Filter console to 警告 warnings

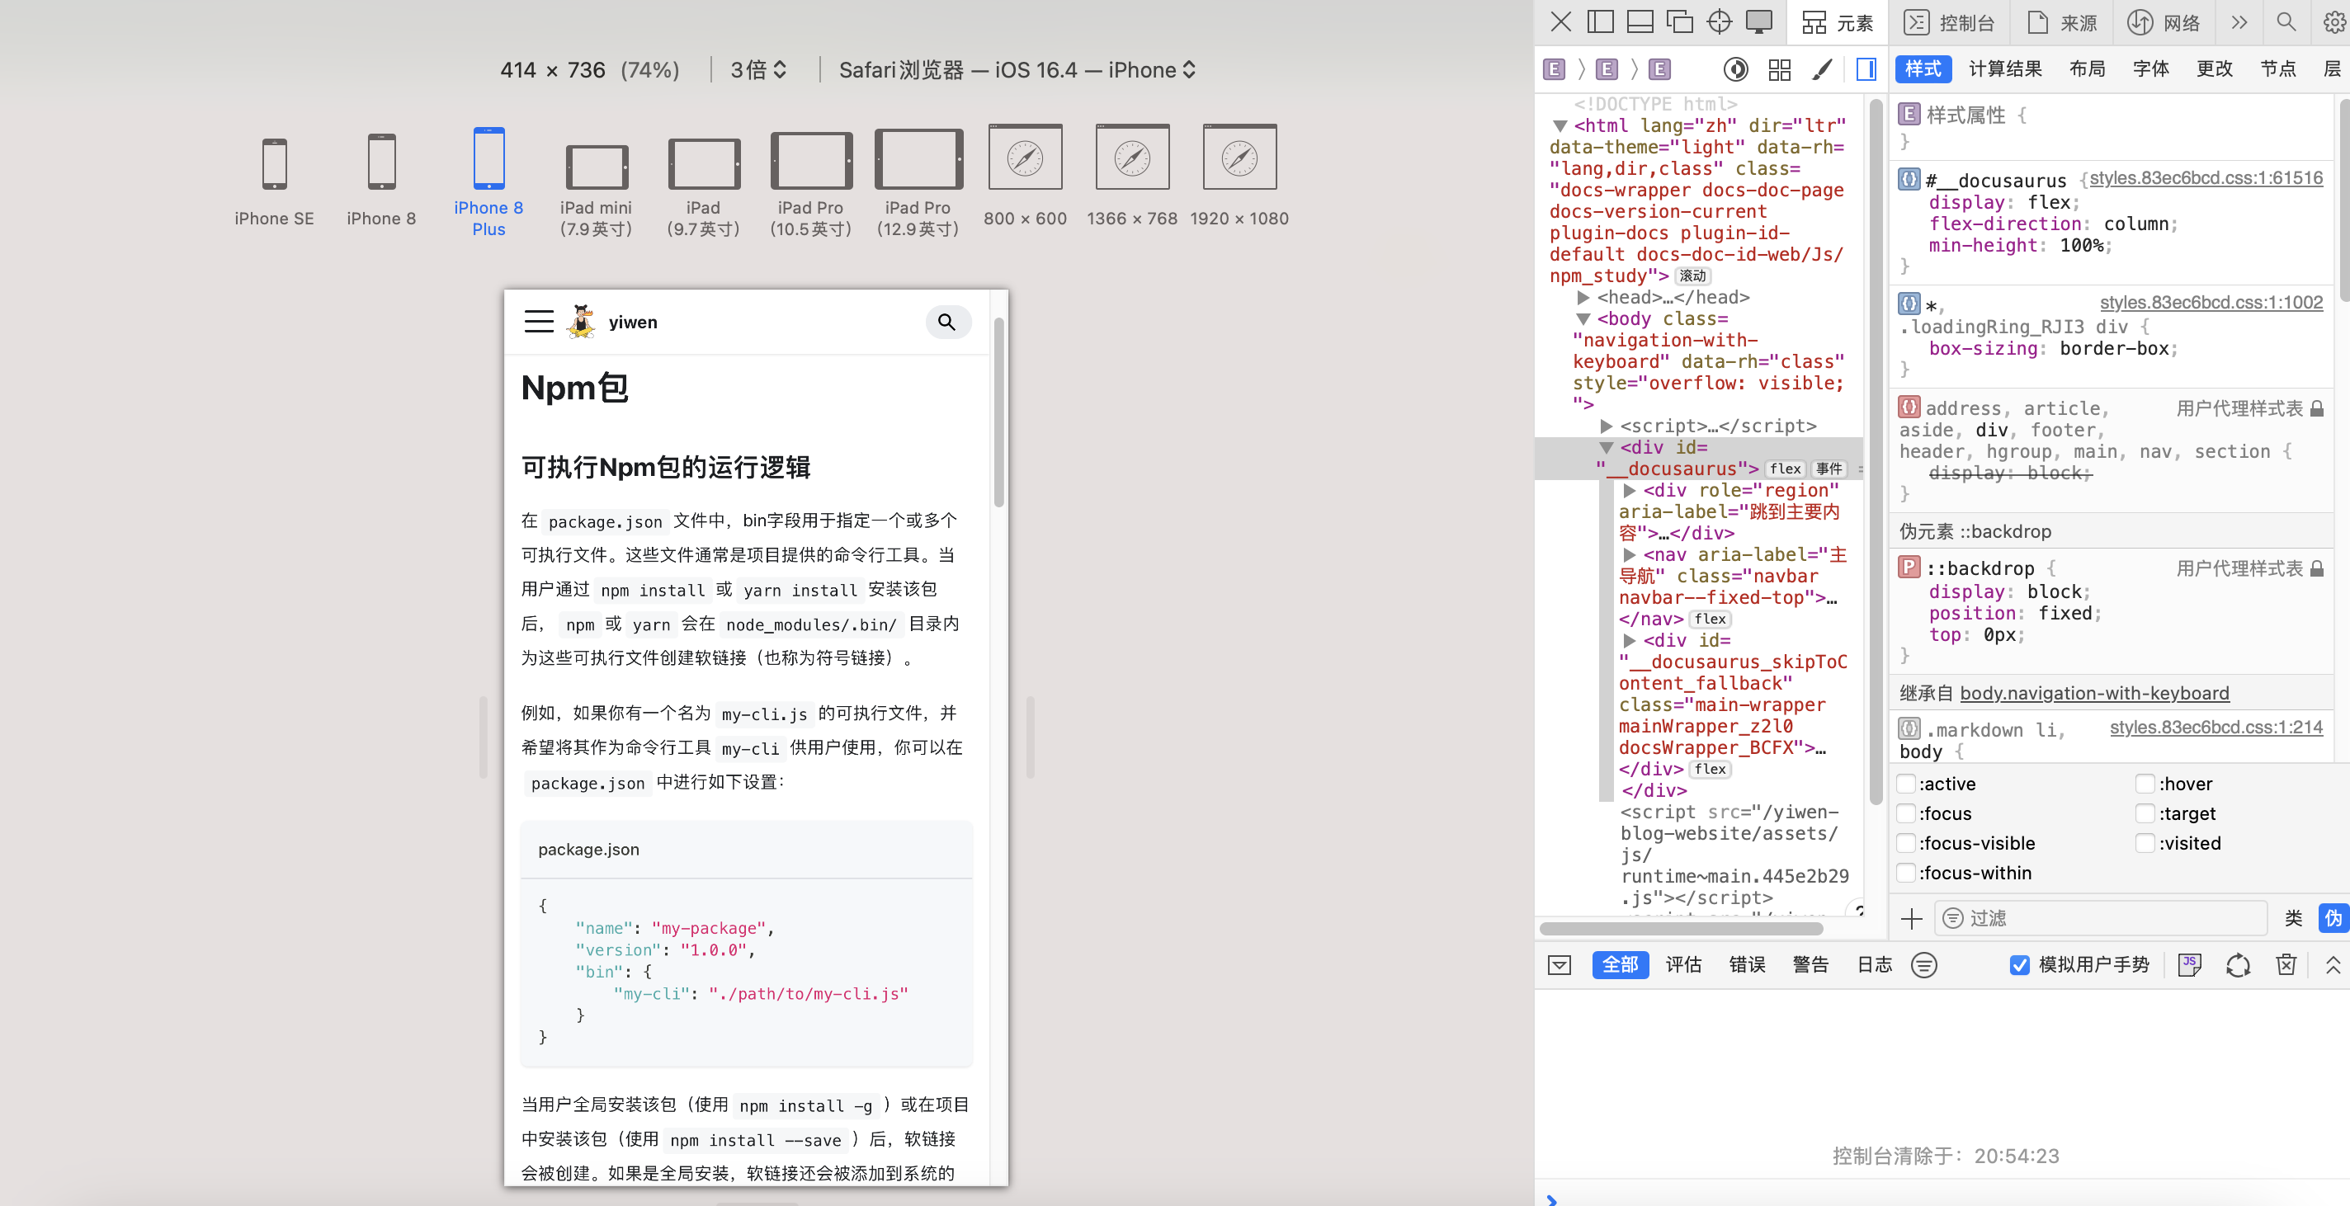[1810, 964]
